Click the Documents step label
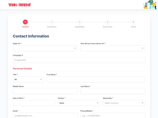 pos(107,27)
